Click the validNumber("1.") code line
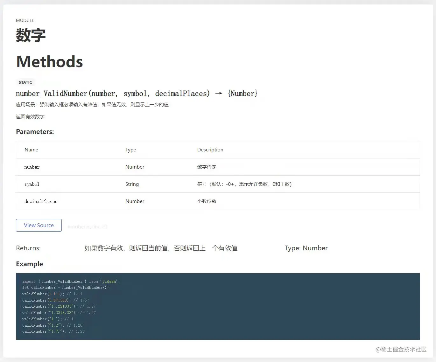436x362 pixels. 49,319
